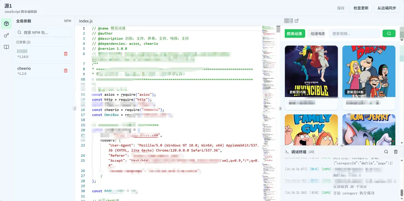The image size is (404, 201).
Task: Delete the cheerio package
Action: coord(66,71)
